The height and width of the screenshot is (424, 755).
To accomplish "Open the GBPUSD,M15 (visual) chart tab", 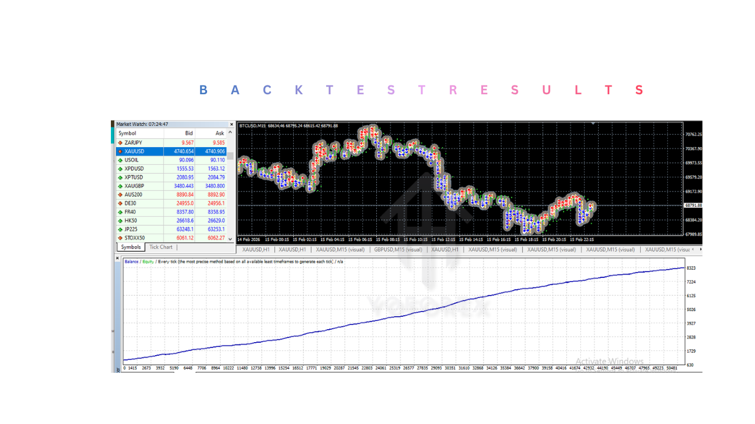I will (398, 250).
